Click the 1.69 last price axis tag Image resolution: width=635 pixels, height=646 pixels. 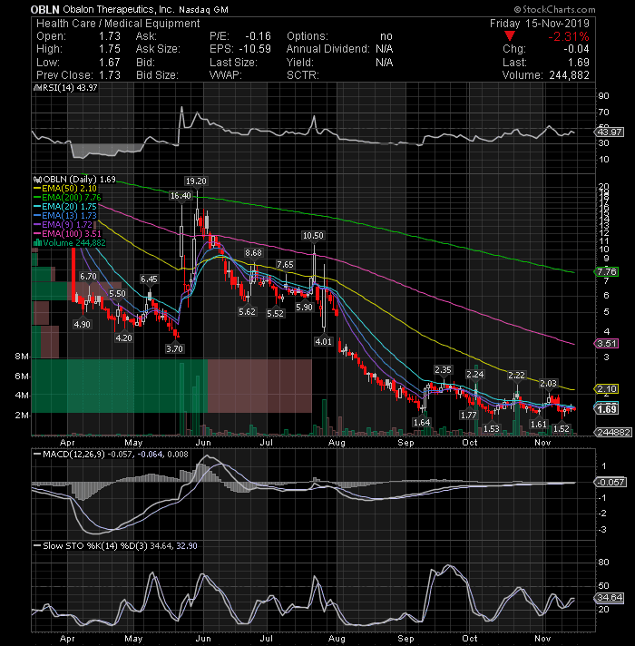pos(606,409)
